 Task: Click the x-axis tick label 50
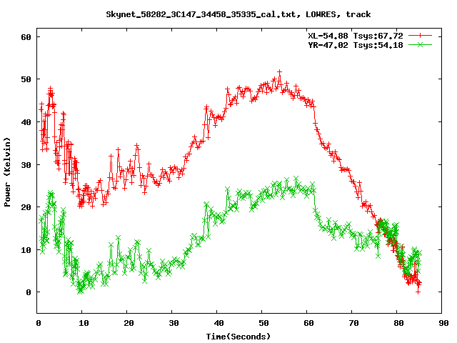point(263,323)
